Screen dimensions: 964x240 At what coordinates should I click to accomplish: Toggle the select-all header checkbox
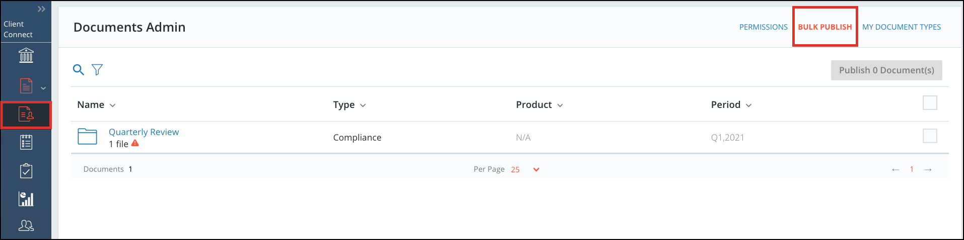(930, 103)
